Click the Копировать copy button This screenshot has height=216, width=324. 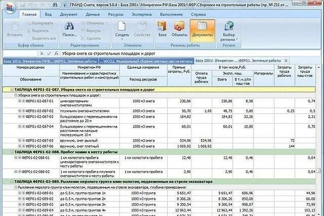(40, 23)
